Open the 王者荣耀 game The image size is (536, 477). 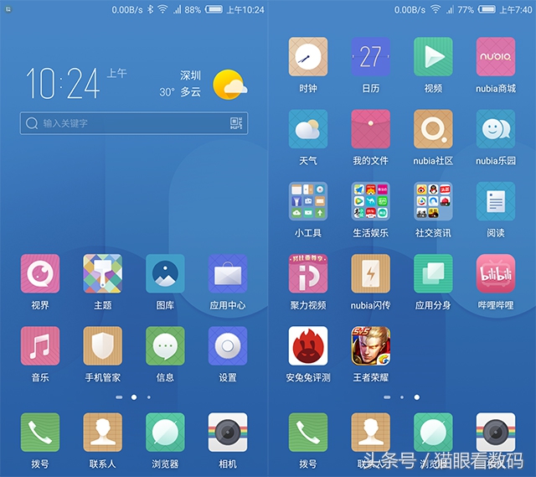point(370,346)
